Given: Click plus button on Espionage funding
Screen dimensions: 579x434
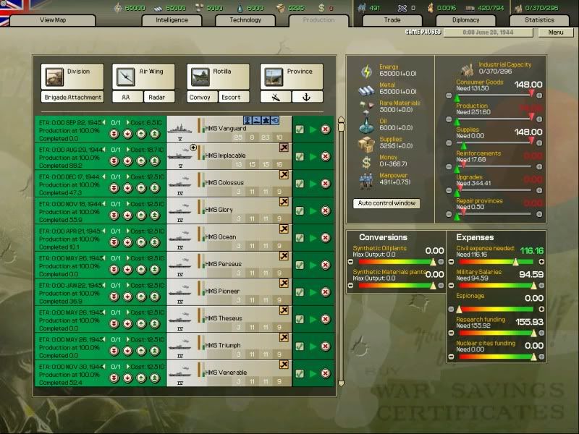Looking at the screenshot, I should coord(541,309).
